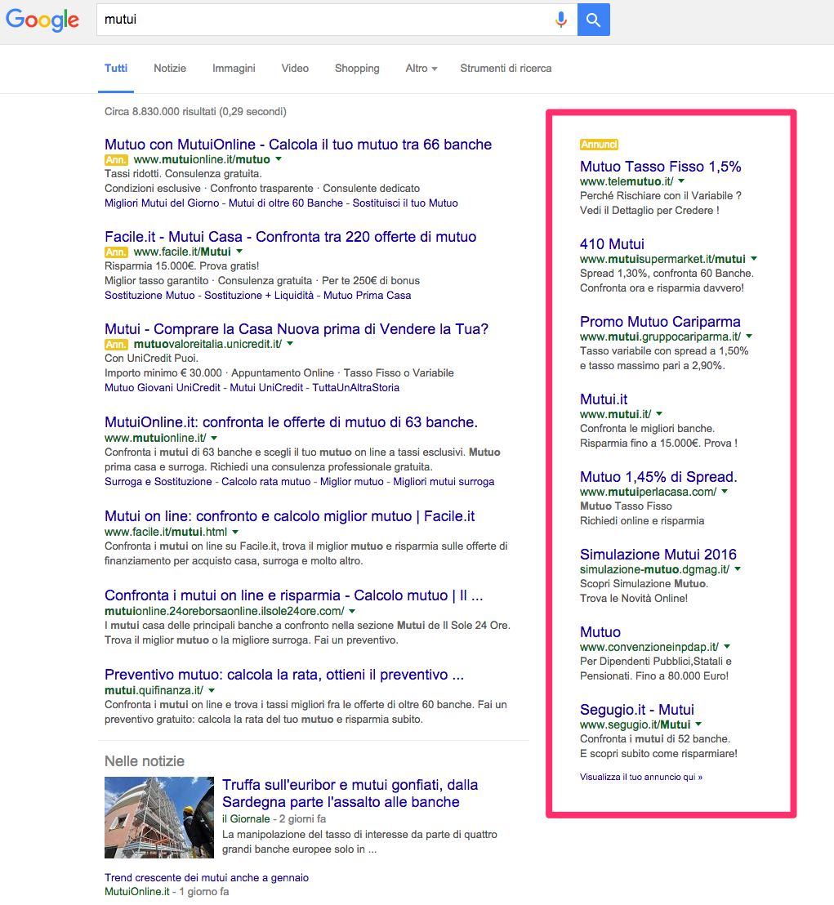
Task: Open Facile.it Mutui Casa ad headline
Action: [290, 237]
